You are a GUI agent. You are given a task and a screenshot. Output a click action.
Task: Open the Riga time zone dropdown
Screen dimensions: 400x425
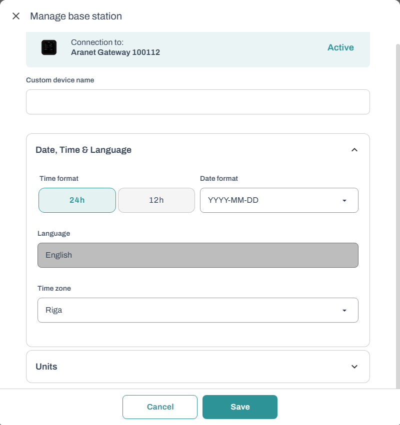pos(190,310)
